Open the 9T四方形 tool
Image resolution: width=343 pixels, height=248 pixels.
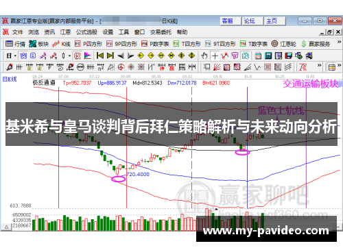220,44
